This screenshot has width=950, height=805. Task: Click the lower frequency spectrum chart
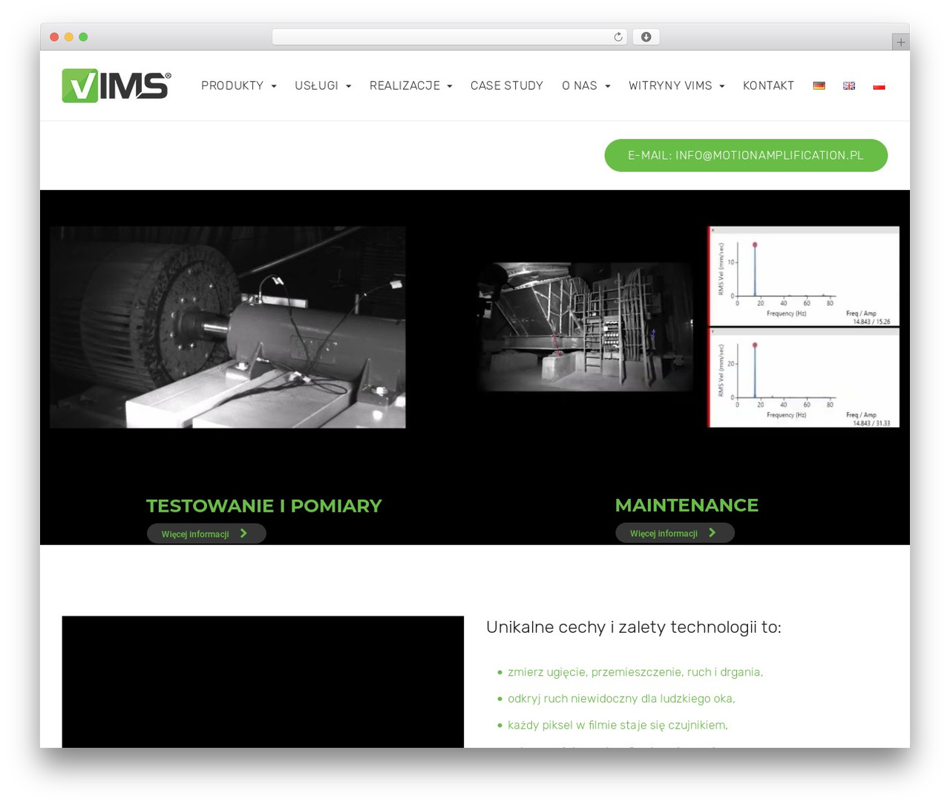pos(804,378)
